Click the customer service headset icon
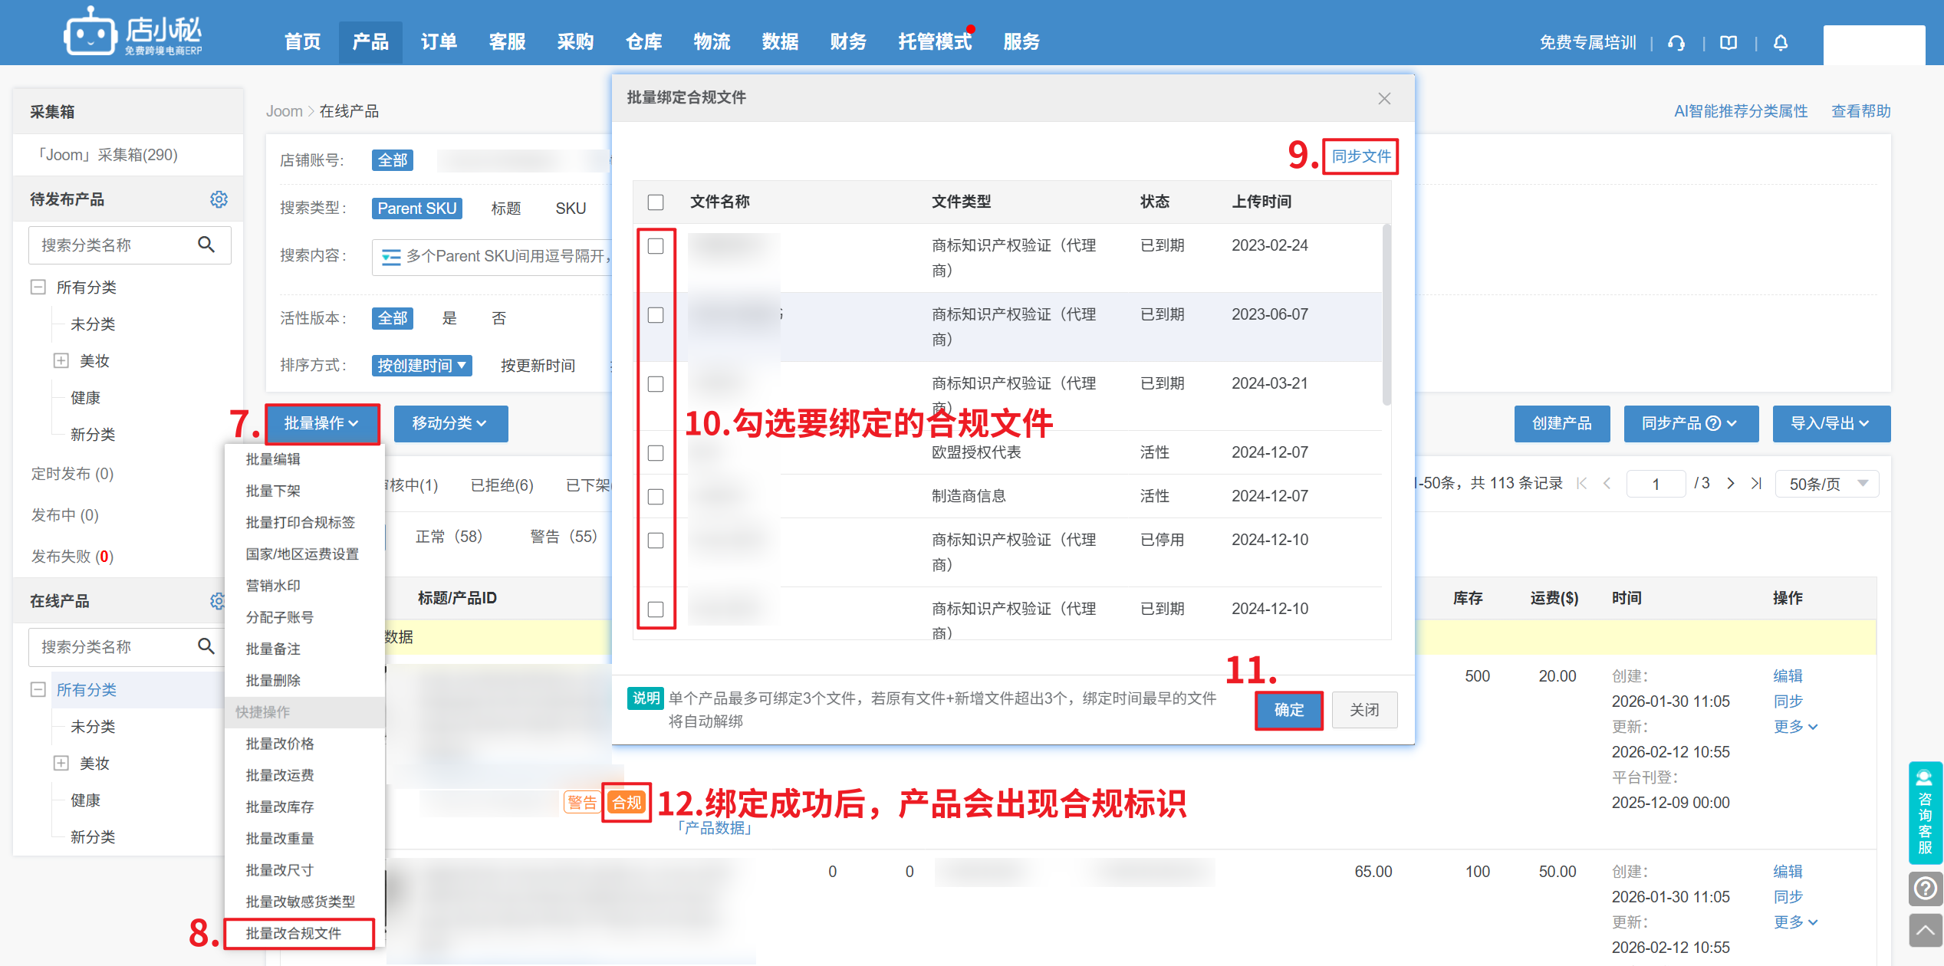This screenshot has width=1944, height=966. click(x=1676, y=43)
